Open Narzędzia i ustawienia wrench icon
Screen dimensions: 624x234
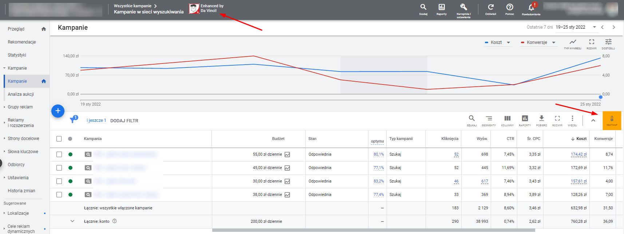tap(463, 11)
